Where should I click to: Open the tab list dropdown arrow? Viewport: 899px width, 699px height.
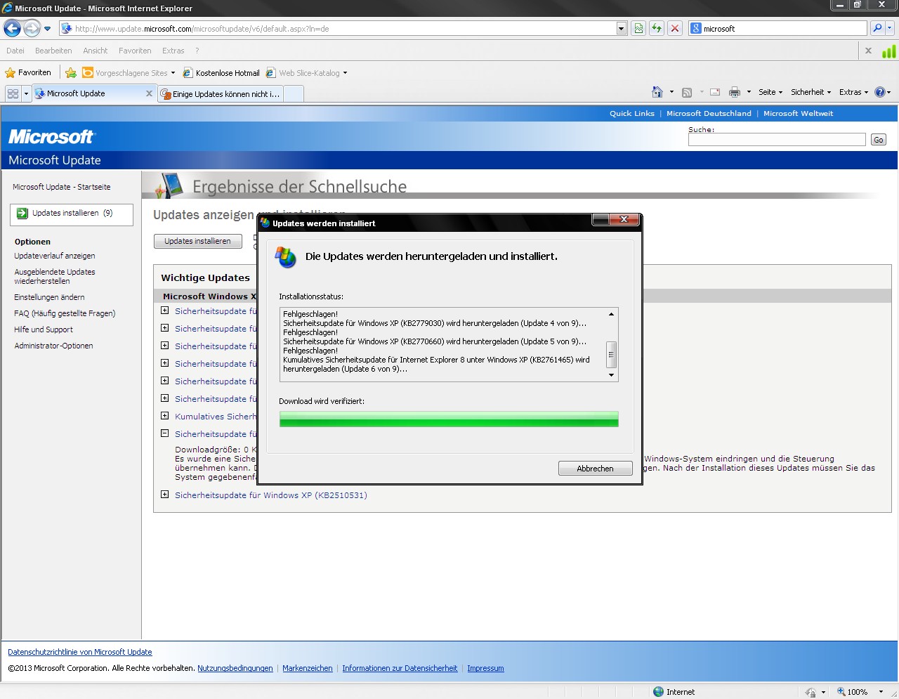[x=26, y=93]
